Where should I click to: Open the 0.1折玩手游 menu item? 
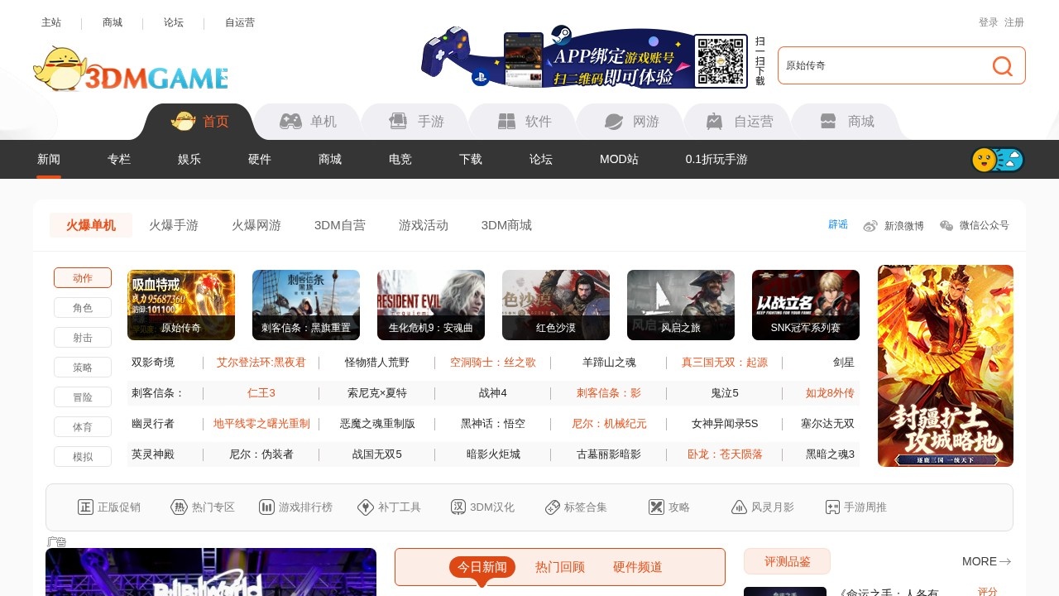click(716, 159)
